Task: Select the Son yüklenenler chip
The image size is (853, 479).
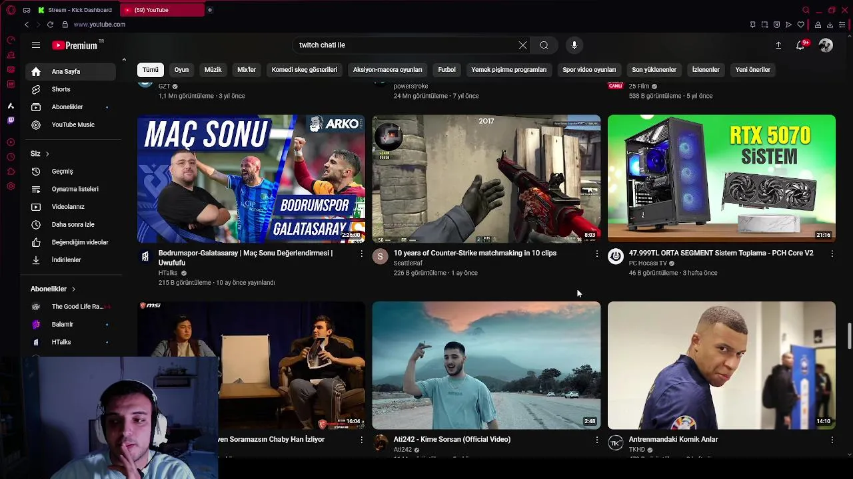Action: point(654,70)
